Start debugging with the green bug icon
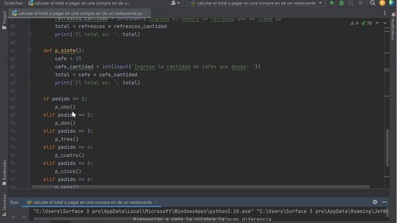 coord(341,3)
